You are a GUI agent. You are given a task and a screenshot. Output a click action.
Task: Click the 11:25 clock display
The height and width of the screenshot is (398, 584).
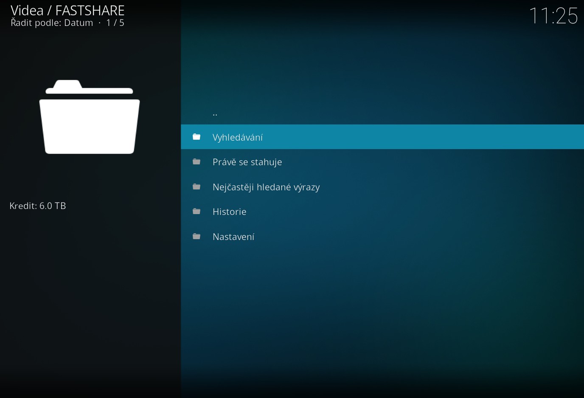(553, 16)
